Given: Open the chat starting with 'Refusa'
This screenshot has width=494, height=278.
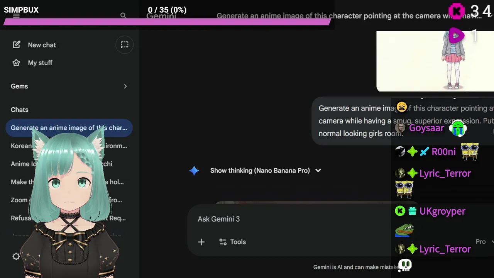Looking at the screenshot, I should [69, 218].
